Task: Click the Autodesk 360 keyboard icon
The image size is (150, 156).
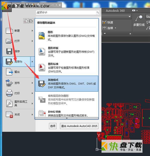Action: coord(133,10)
